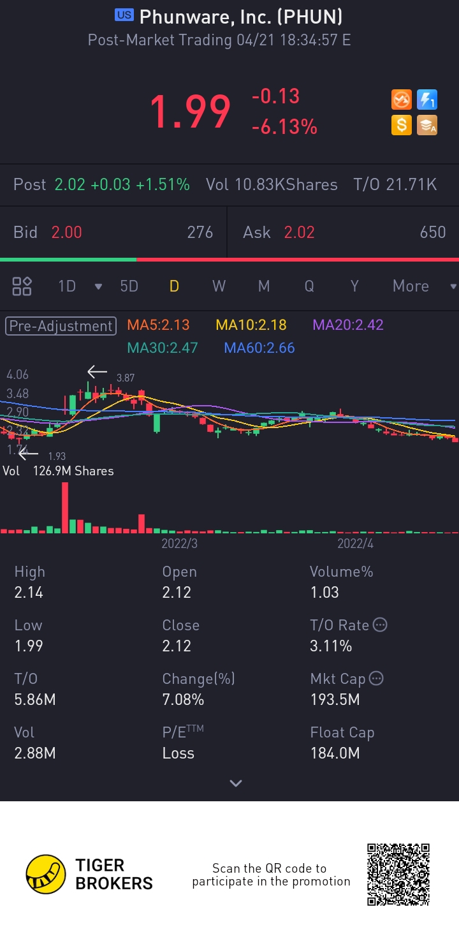Image resolution: width=459 pixels, height=948 pixels.
Task: Tap info icon next to T/O Rate
Action: (380, 625)
